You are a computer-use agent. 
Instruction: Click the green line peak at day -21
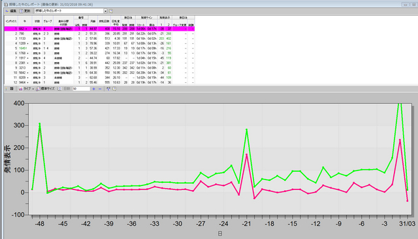[247, 129]
